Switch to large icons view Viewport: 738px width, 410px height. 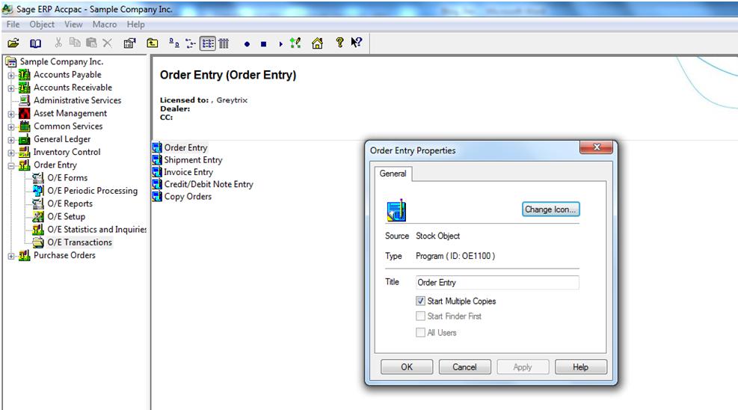tap(173, 43)
